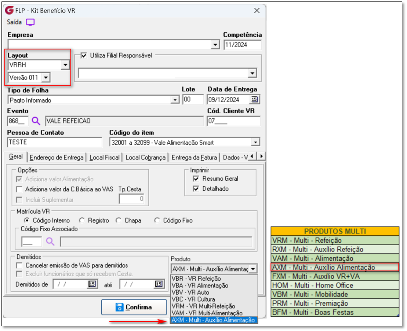This screenshot has height=331, width=407.
Task: Click the Confirma button
Action: click(x=134, y=307)
